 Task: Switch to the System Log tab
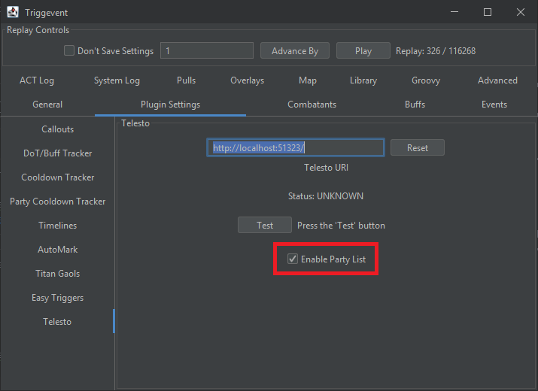(x=117, y=80)
